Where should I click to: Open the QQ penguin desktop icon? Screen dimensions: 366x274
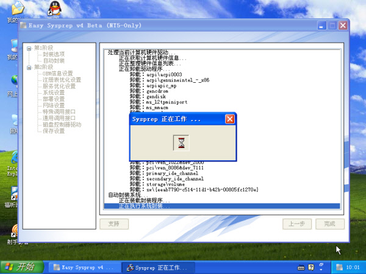pos(55,8)
